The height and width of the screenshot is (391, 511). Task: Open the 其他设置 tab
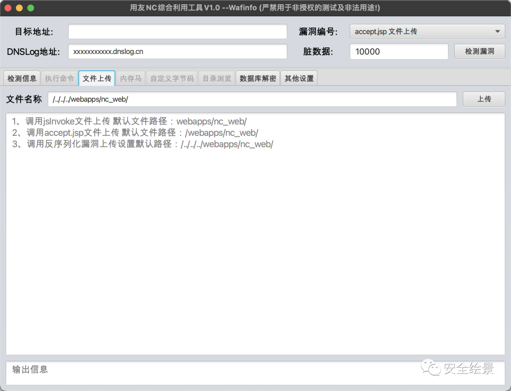(299, 78)
